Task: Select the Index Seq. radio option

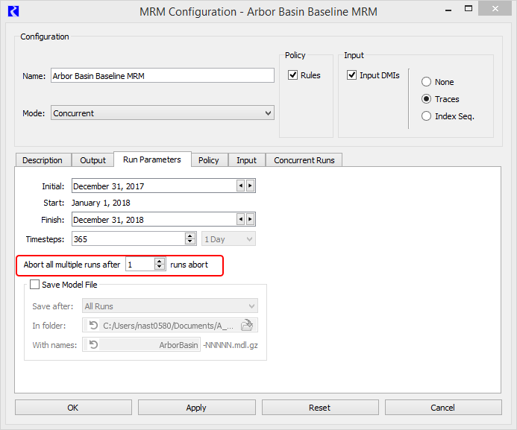Action: click(427, 116)
